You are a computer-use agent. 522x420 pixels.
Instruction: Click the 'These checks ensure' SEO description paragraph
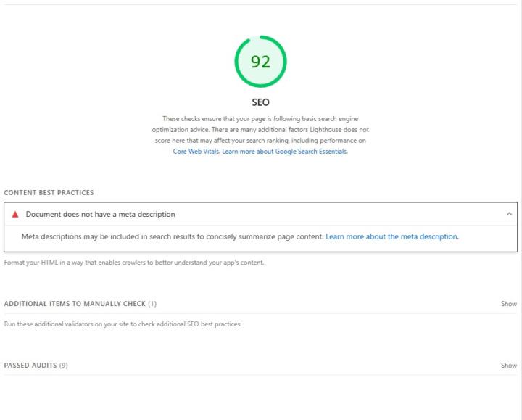pos(260,129)
